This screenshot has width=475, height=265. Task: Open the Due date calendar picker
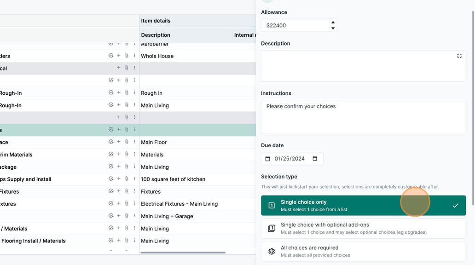(x=315, y=159)
